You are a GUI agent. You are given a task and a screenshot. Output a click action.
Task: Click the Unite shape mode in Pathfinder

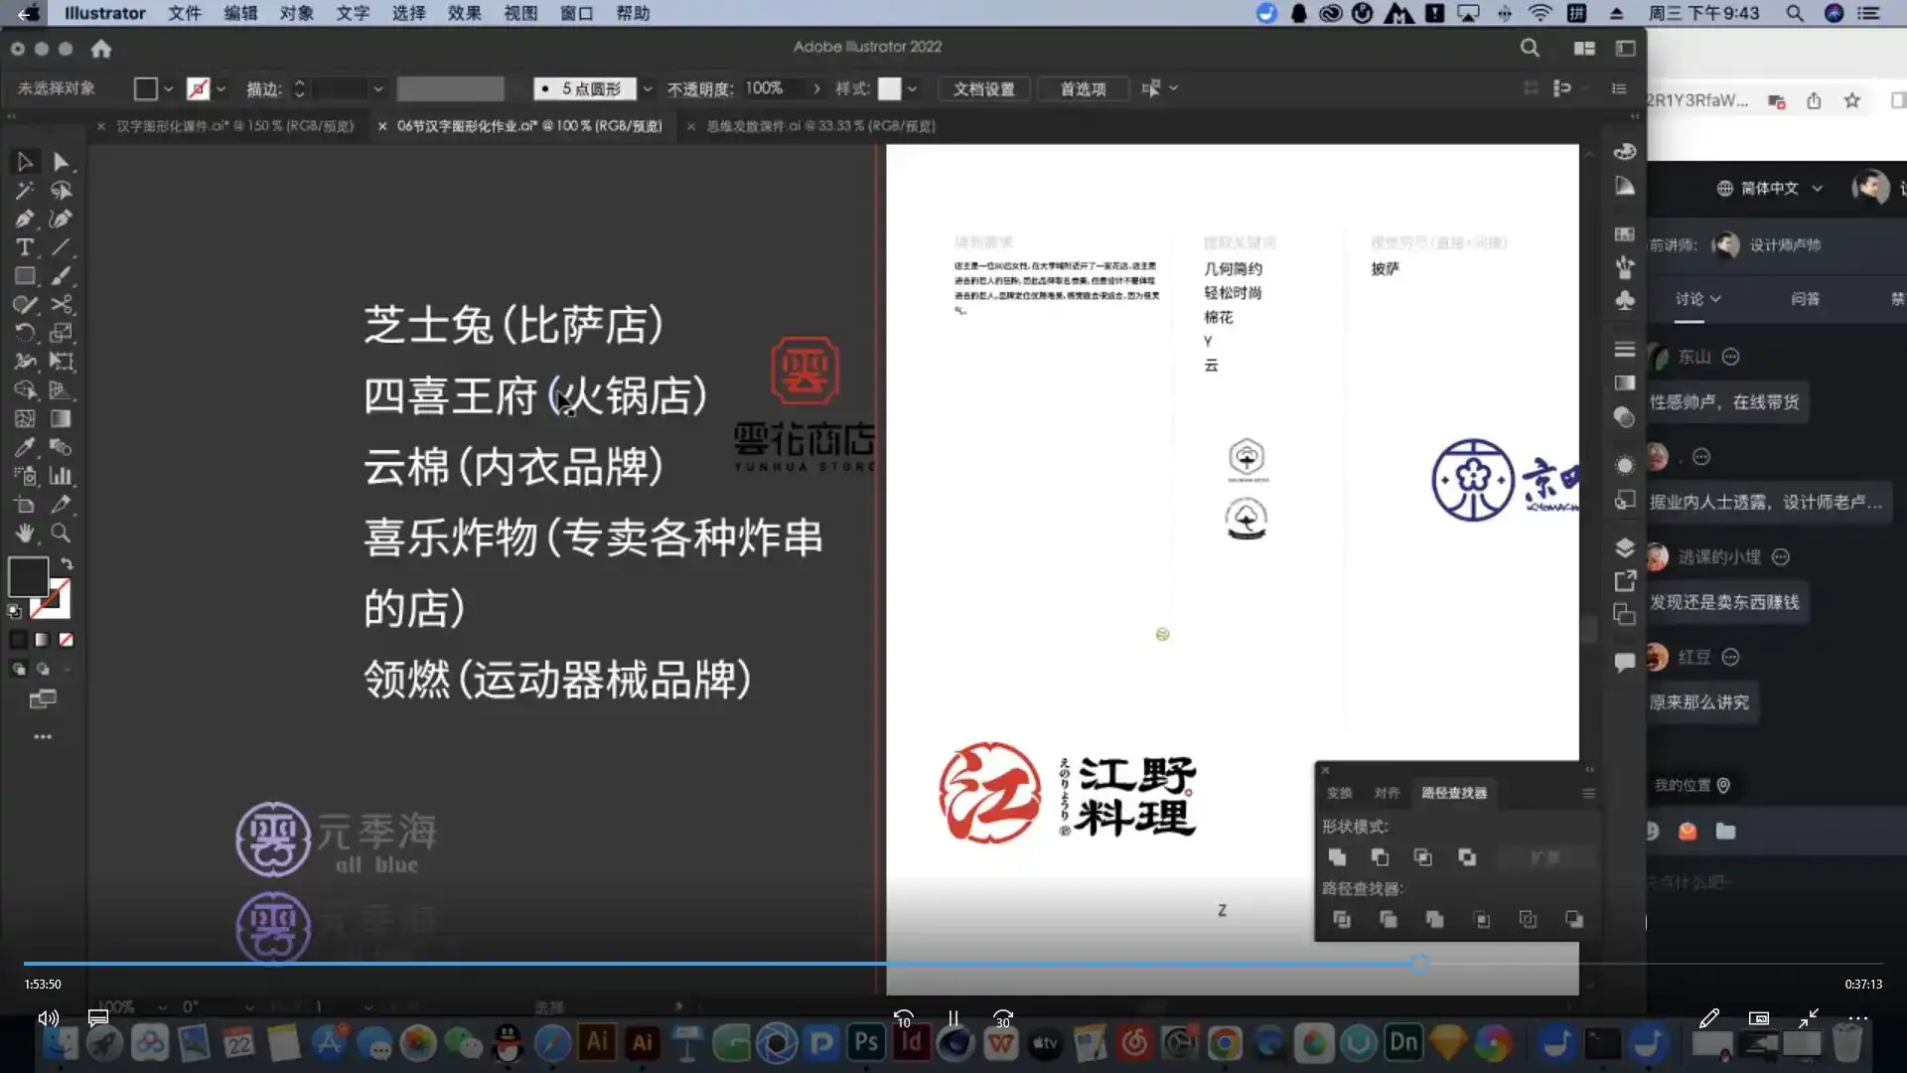coord(1337,858)
